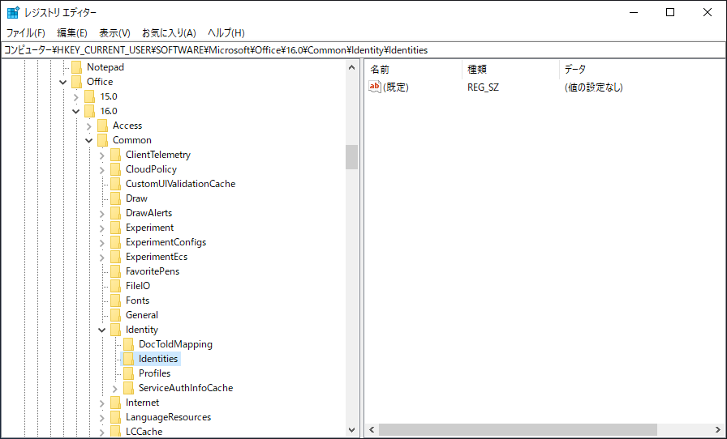The image size is (727, 439).
Task: Click the CustomUIValidationCache folder icon
Action: [116, 184]
